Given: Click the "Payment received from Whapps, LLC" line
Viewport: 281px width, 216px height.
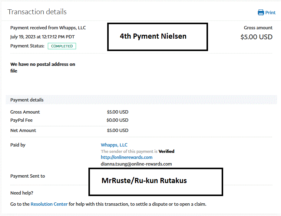Looking at the screenshot, I should 48,28.
